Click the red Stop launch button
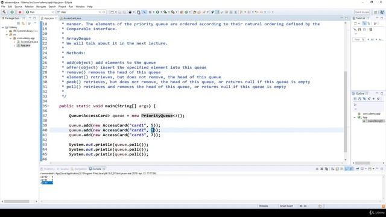386x217 pixels. (20, 12)
